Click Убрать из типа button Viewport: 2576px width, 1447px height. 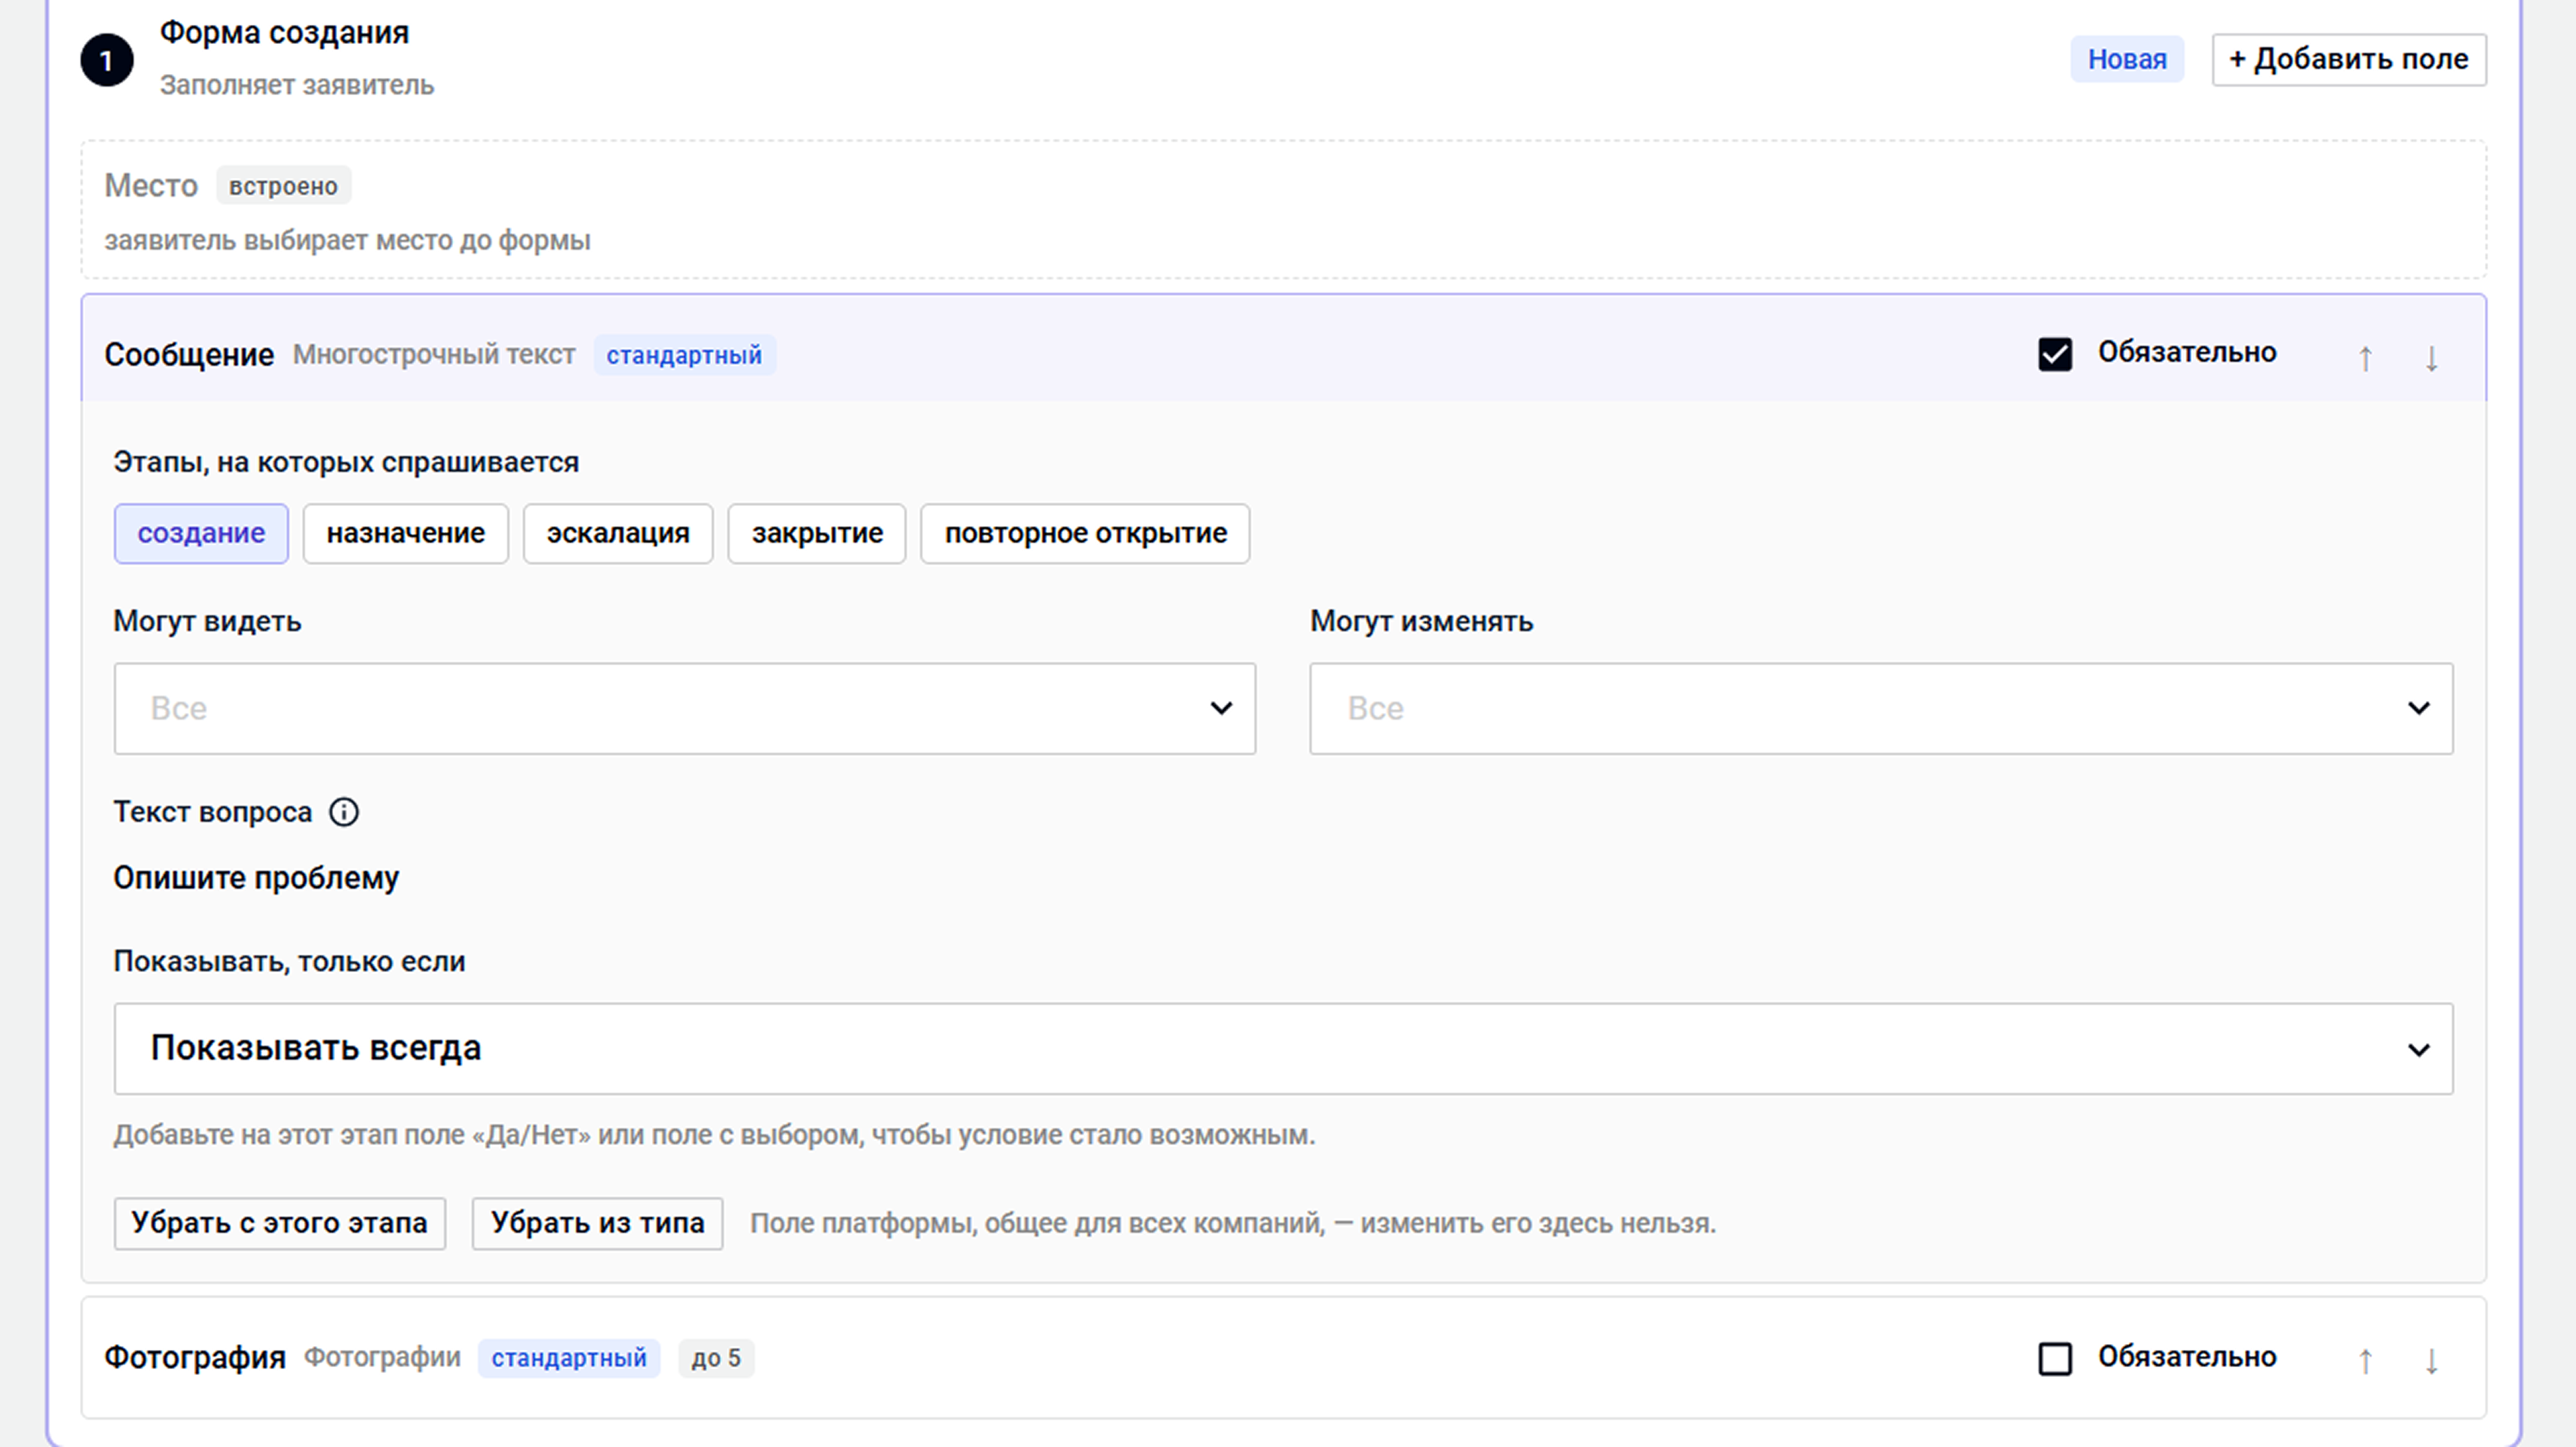[597, 1223]
